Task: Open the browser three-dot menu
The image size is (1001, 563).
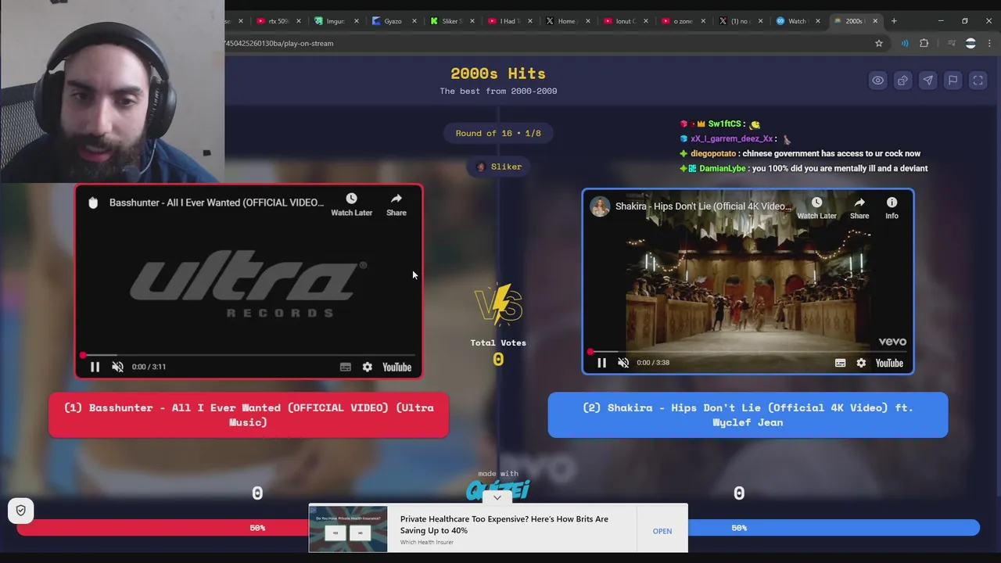Action: pos(988,43)
